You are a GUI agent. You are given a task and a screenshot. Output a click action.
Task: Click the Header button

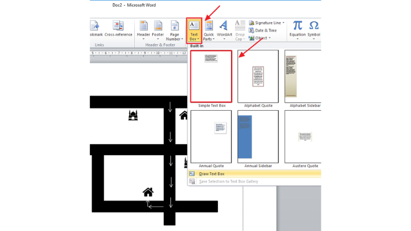click(x=144, y=30)
